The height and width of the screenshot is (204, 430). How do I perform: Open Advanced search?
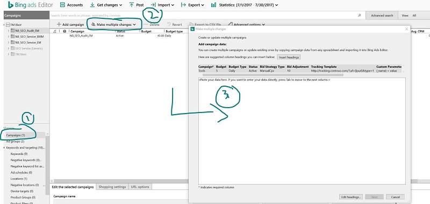382,16
